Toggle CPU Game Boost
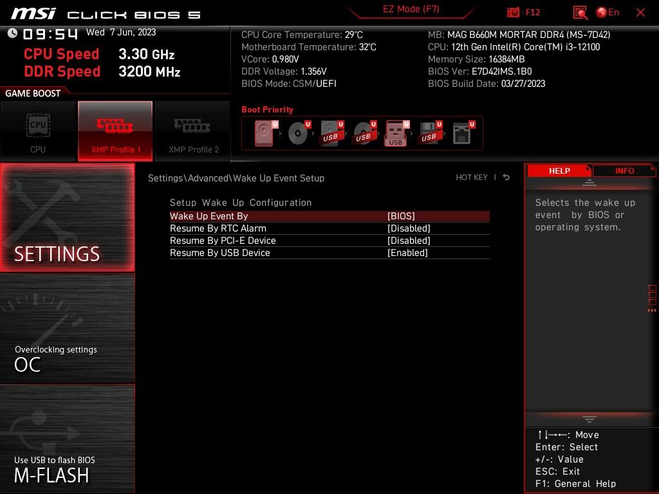 (x=38, y=131)
